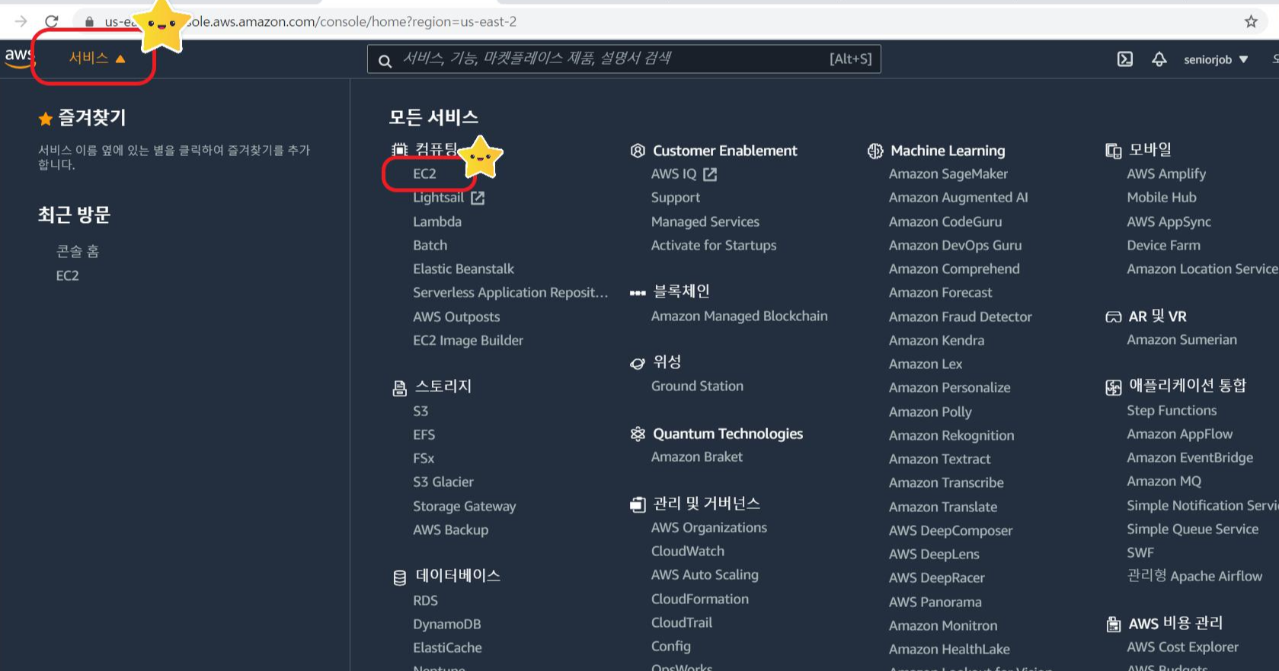Open 콘솔 홈 in recently visited

(x=78, y=251)
